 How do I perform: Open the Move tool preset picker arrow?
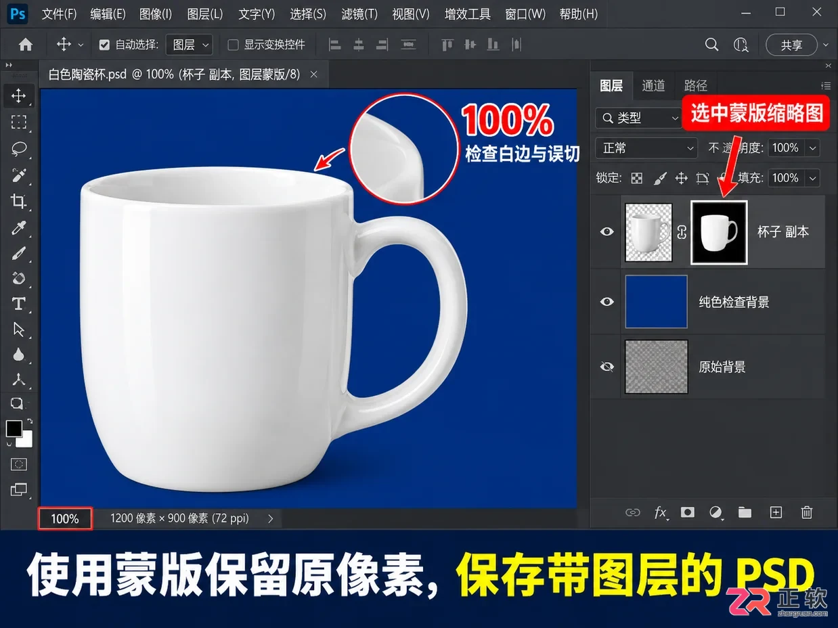[81, 45]
